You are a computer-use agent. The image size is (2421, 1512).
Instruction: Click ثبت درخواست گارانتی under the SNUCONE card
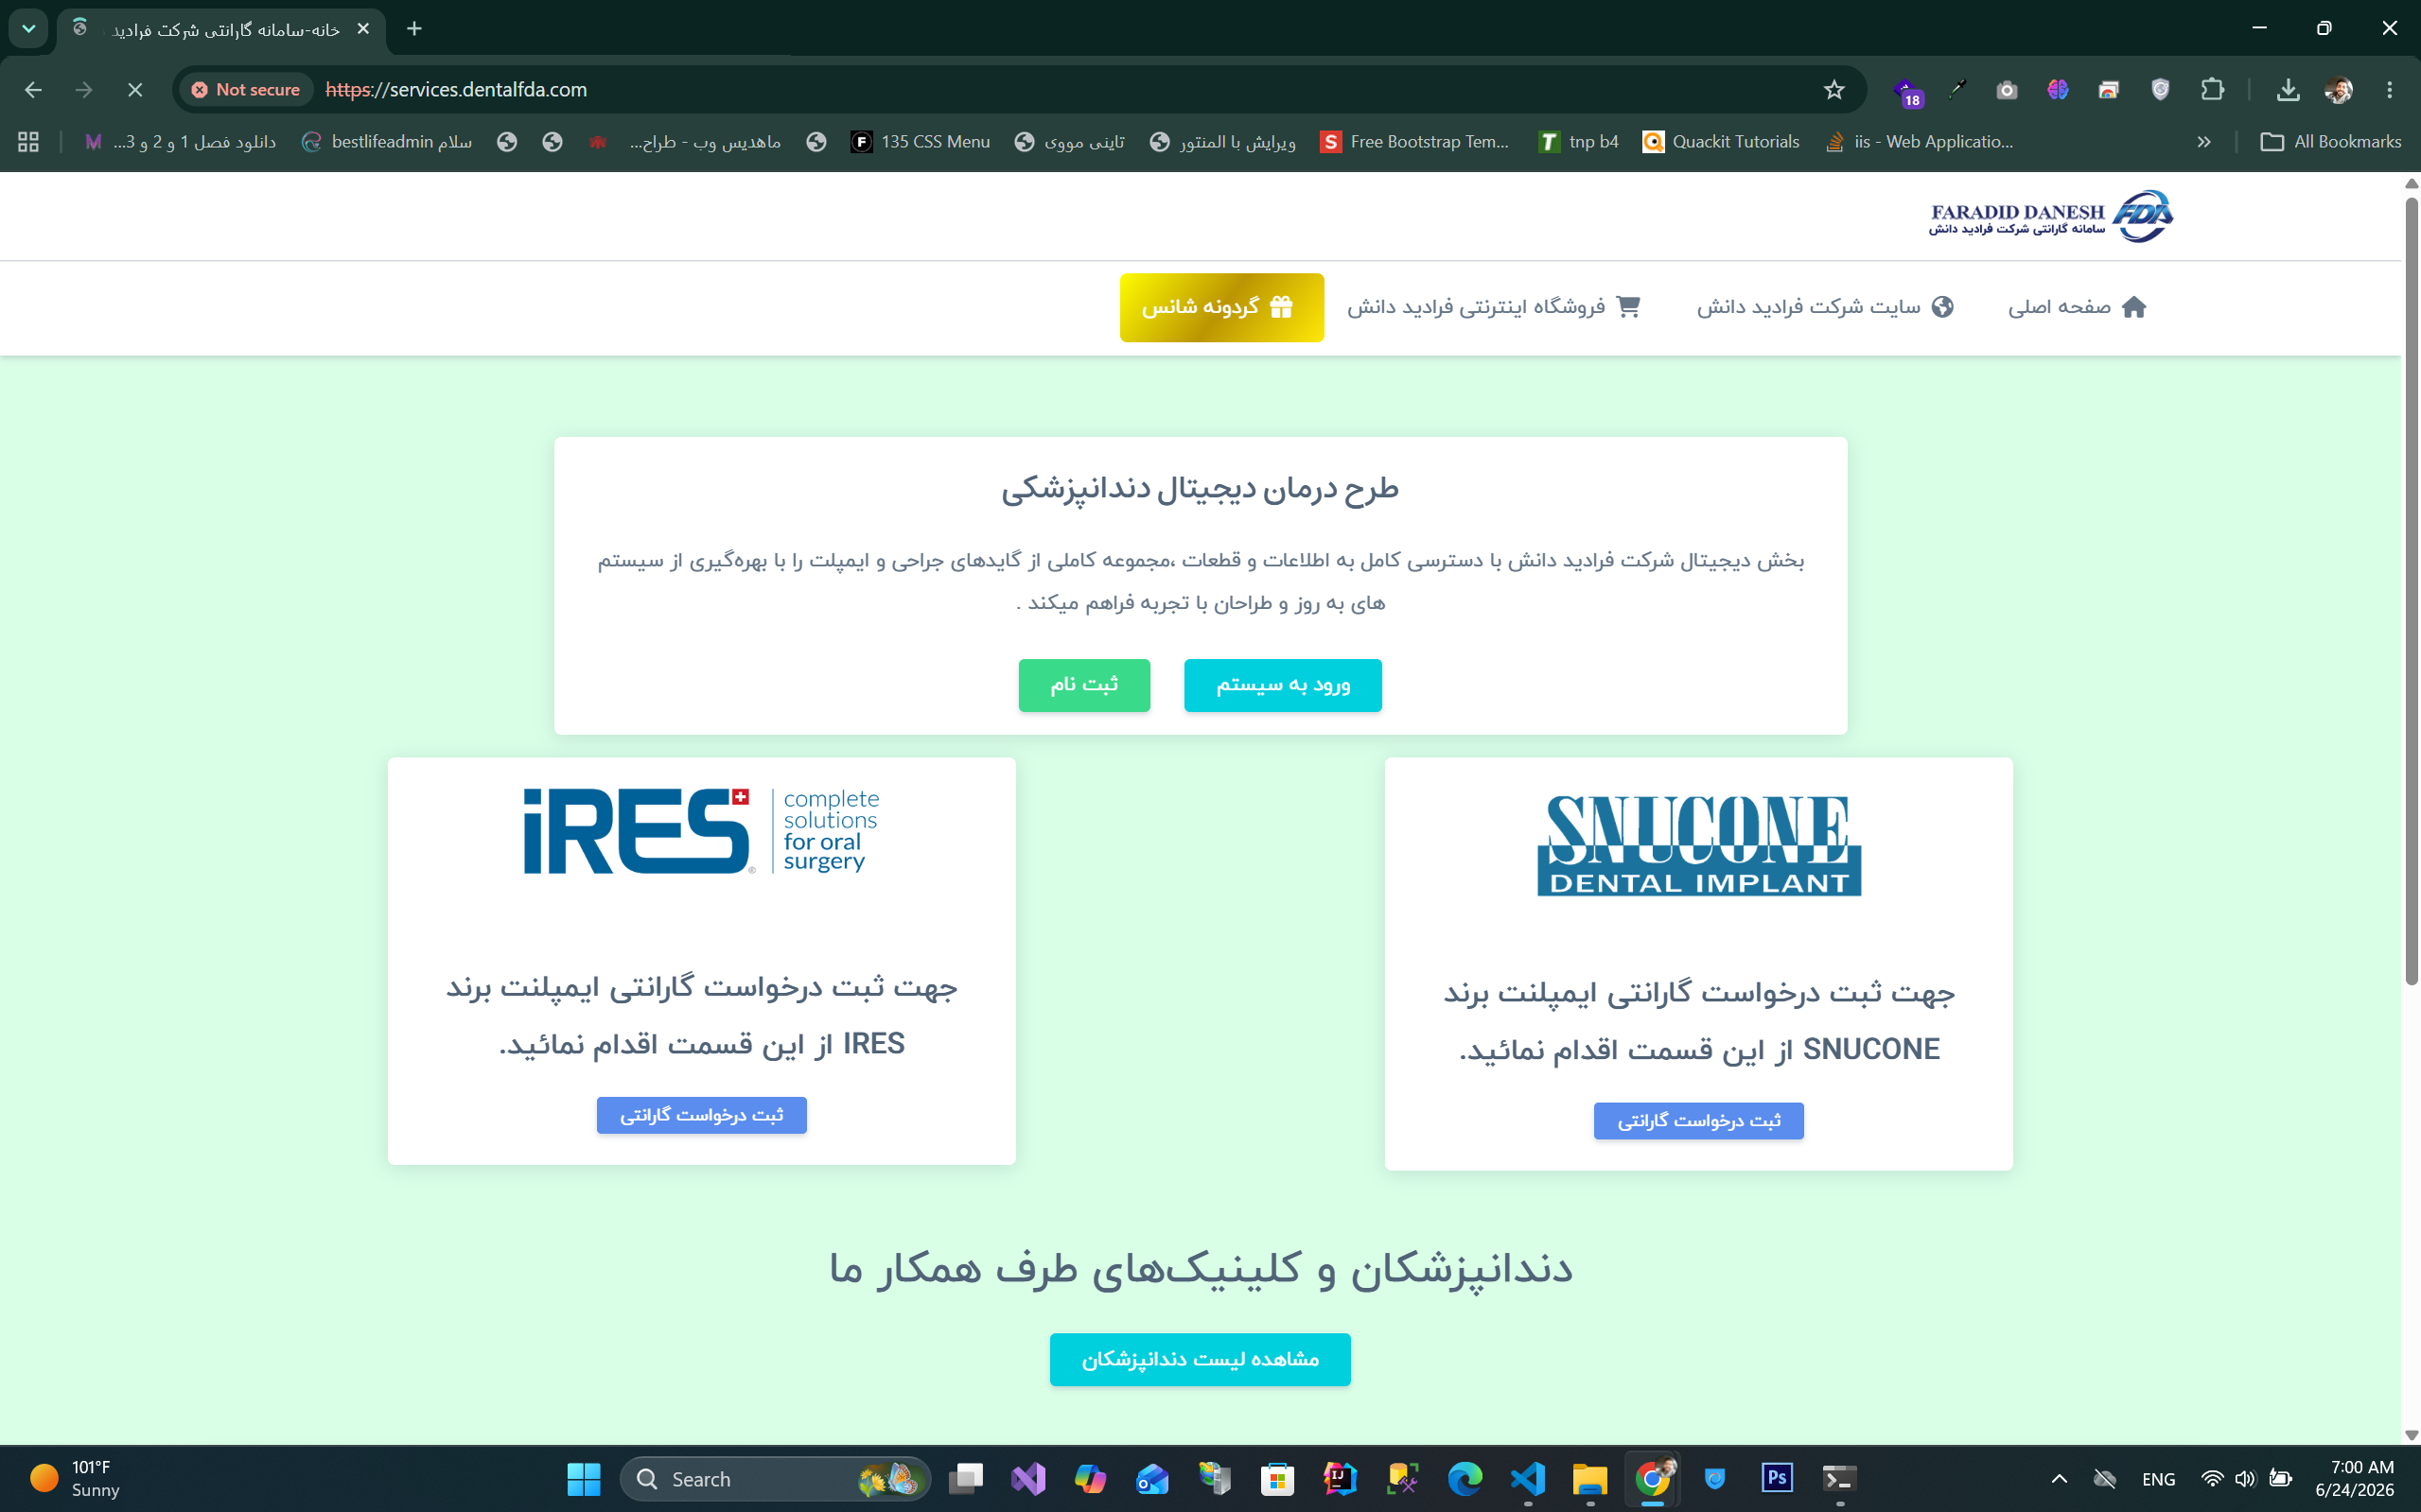point(1699,1121)
